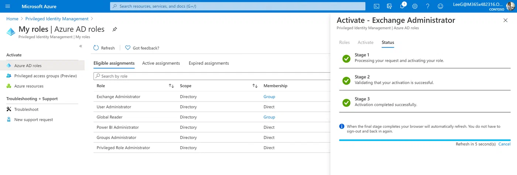Sort table by Scope column
This screenshot has height=175, width=517.
tap(255, 86)
